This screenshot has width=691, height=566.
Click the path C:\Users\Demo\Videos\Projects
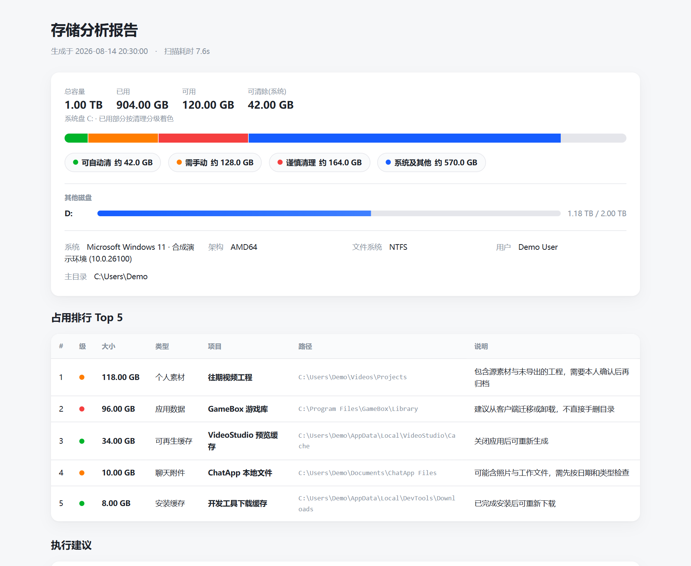click(352, 377)
